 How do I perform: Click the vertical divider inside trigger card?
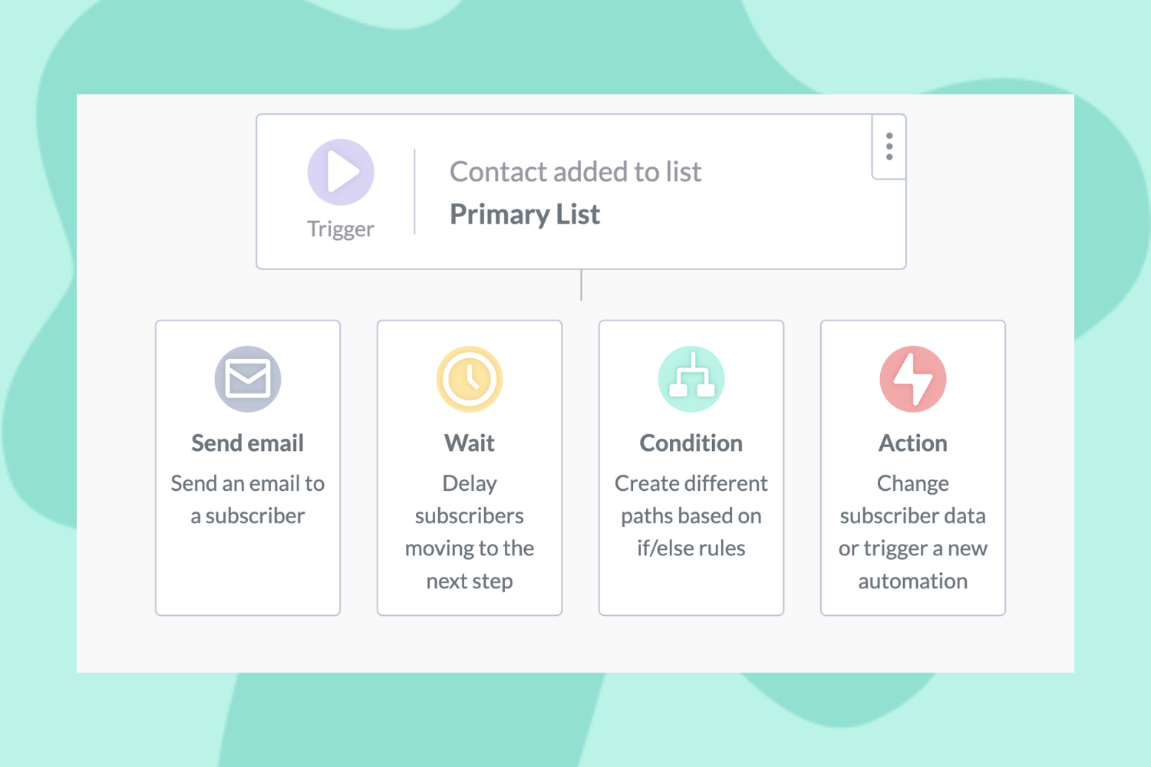[x=415, y=192]
